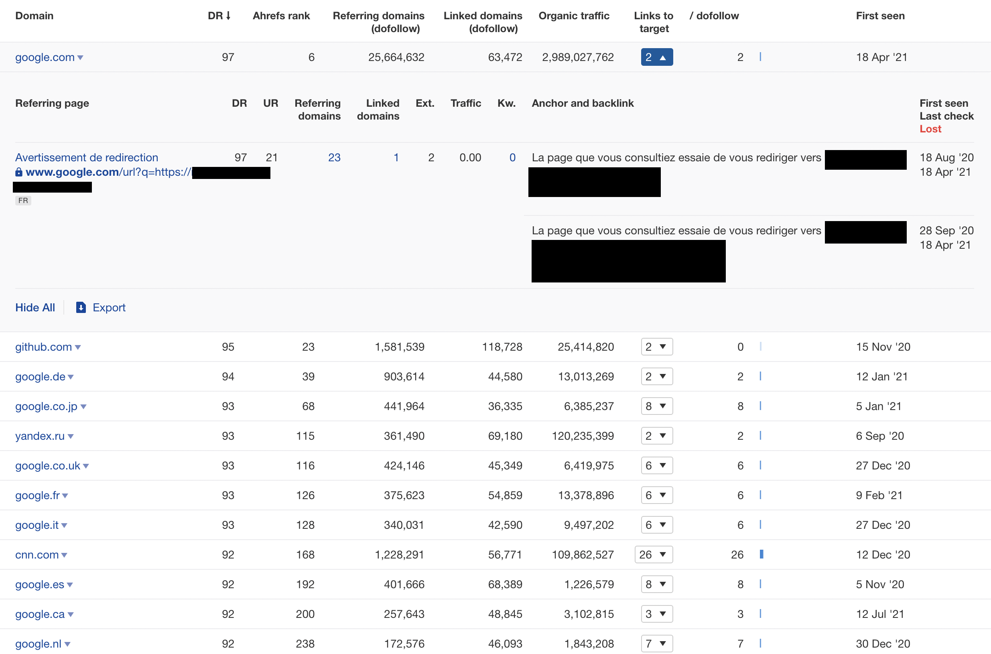The image size is (991, 654).
Task: Sort by First seen column header
Action: 880,16
